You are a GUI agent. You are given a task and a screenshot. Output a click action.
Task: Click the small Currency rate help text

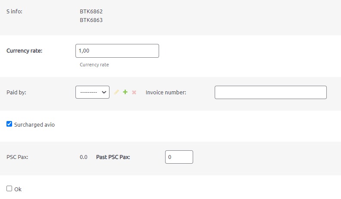pos(94,65)
